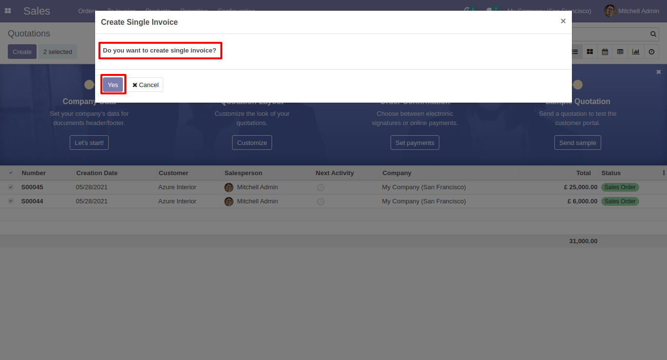
Task: Click the Sales app title
Action: pos(37,11)
